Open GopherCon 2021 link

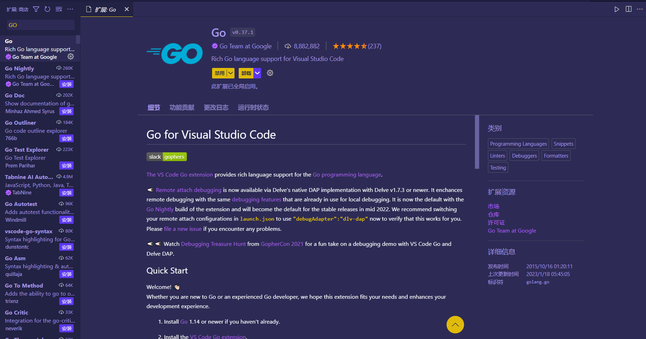click(x=282, y=244)
